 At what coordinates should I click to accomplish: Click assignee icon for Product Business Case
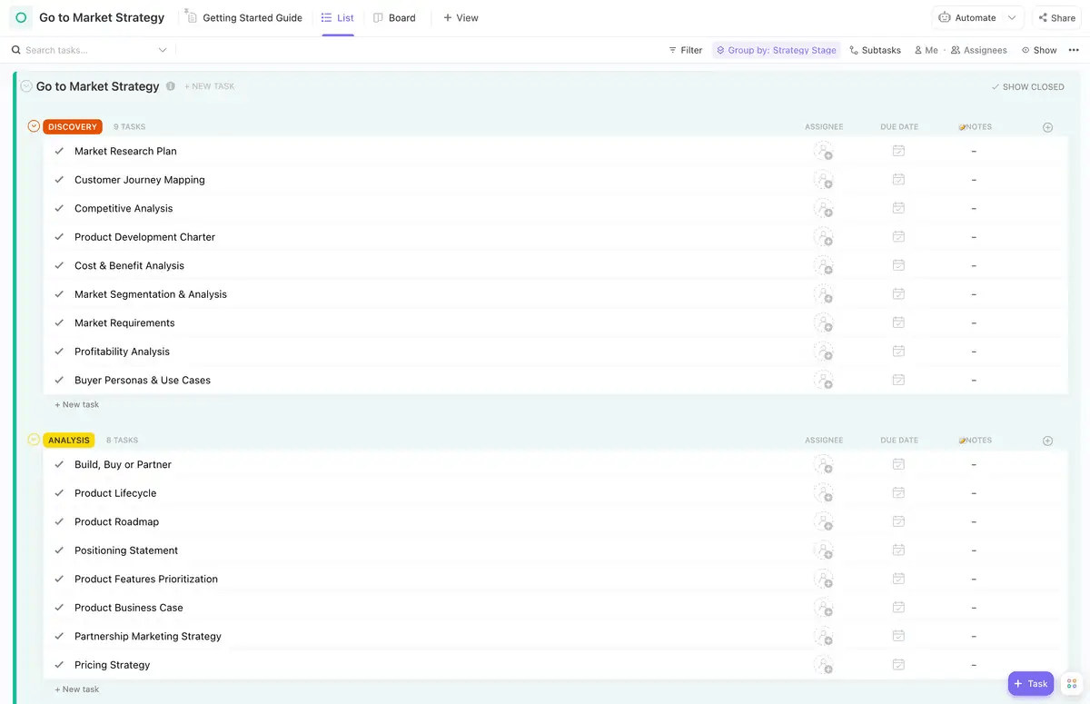(824, 609)
